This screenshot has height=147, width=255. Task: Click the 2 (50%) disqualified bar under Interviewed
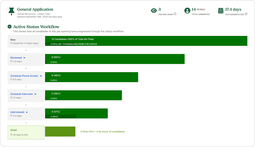tap(61, 117)
